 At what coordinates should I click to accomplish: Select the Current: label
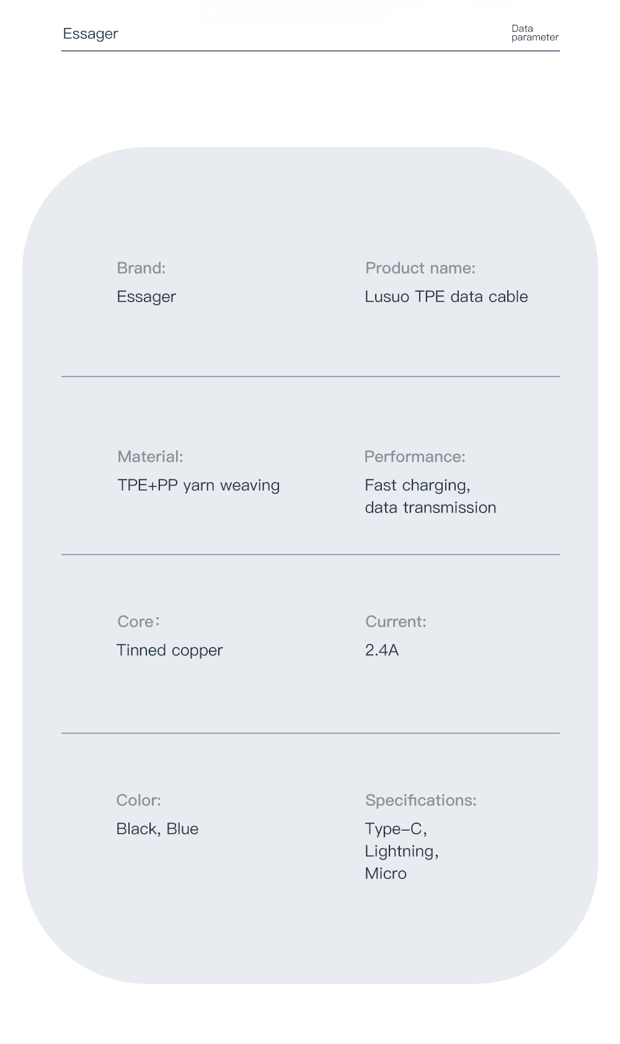(396, 622)
